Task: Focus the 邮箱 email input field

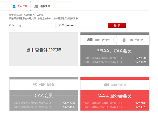Action: [x=36, y=25]
